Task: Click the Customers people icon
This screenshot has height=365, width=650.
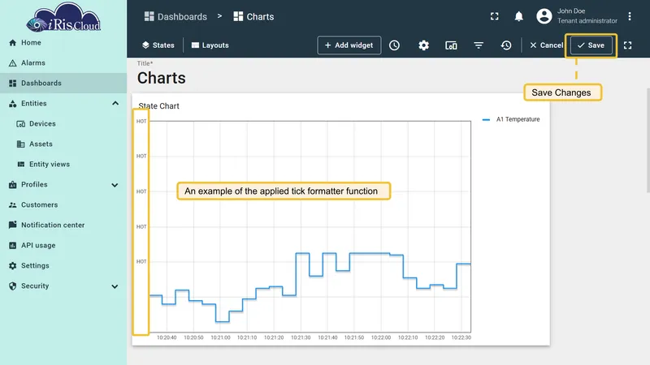Action: pyautogui.click(x=12, y=205)
